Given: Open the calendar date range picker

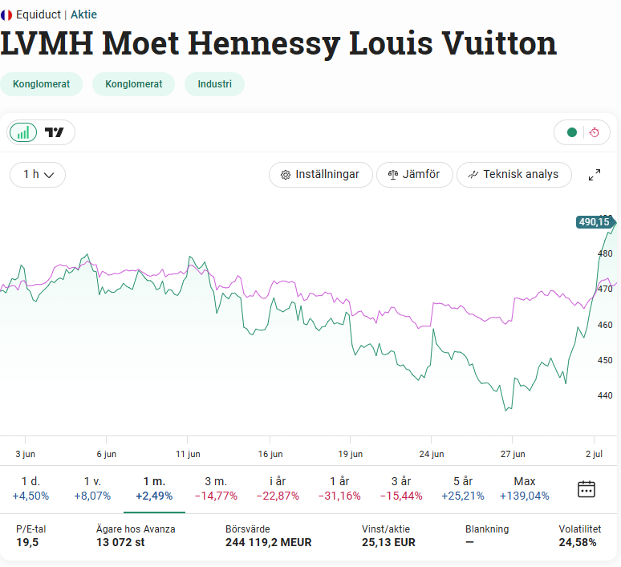Looking at the screenshot, I should tap(586, 489).
